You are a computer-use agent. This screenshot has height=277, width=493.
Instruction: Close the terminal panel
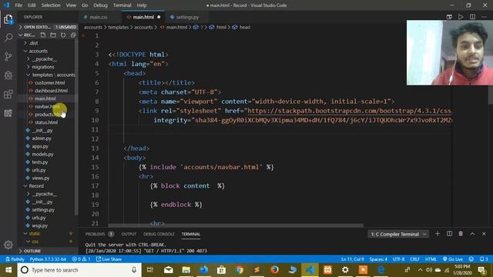coord(484,234)
